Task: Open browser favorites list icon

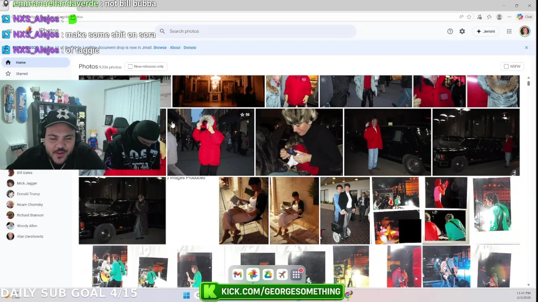Action: 489,17
